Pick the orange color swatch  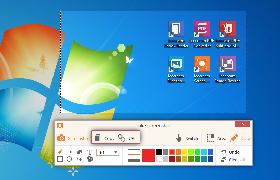[178, 152]
